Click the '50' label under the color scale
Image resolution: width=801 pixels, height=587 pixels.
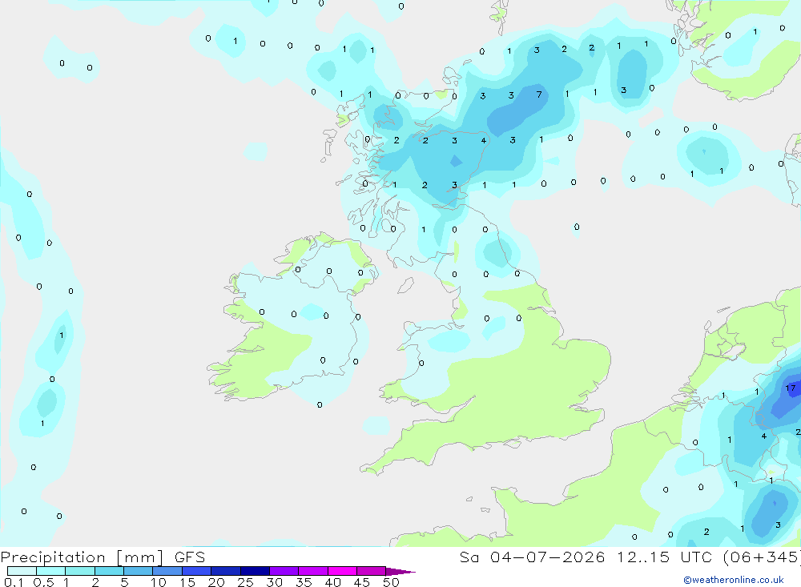391,582
